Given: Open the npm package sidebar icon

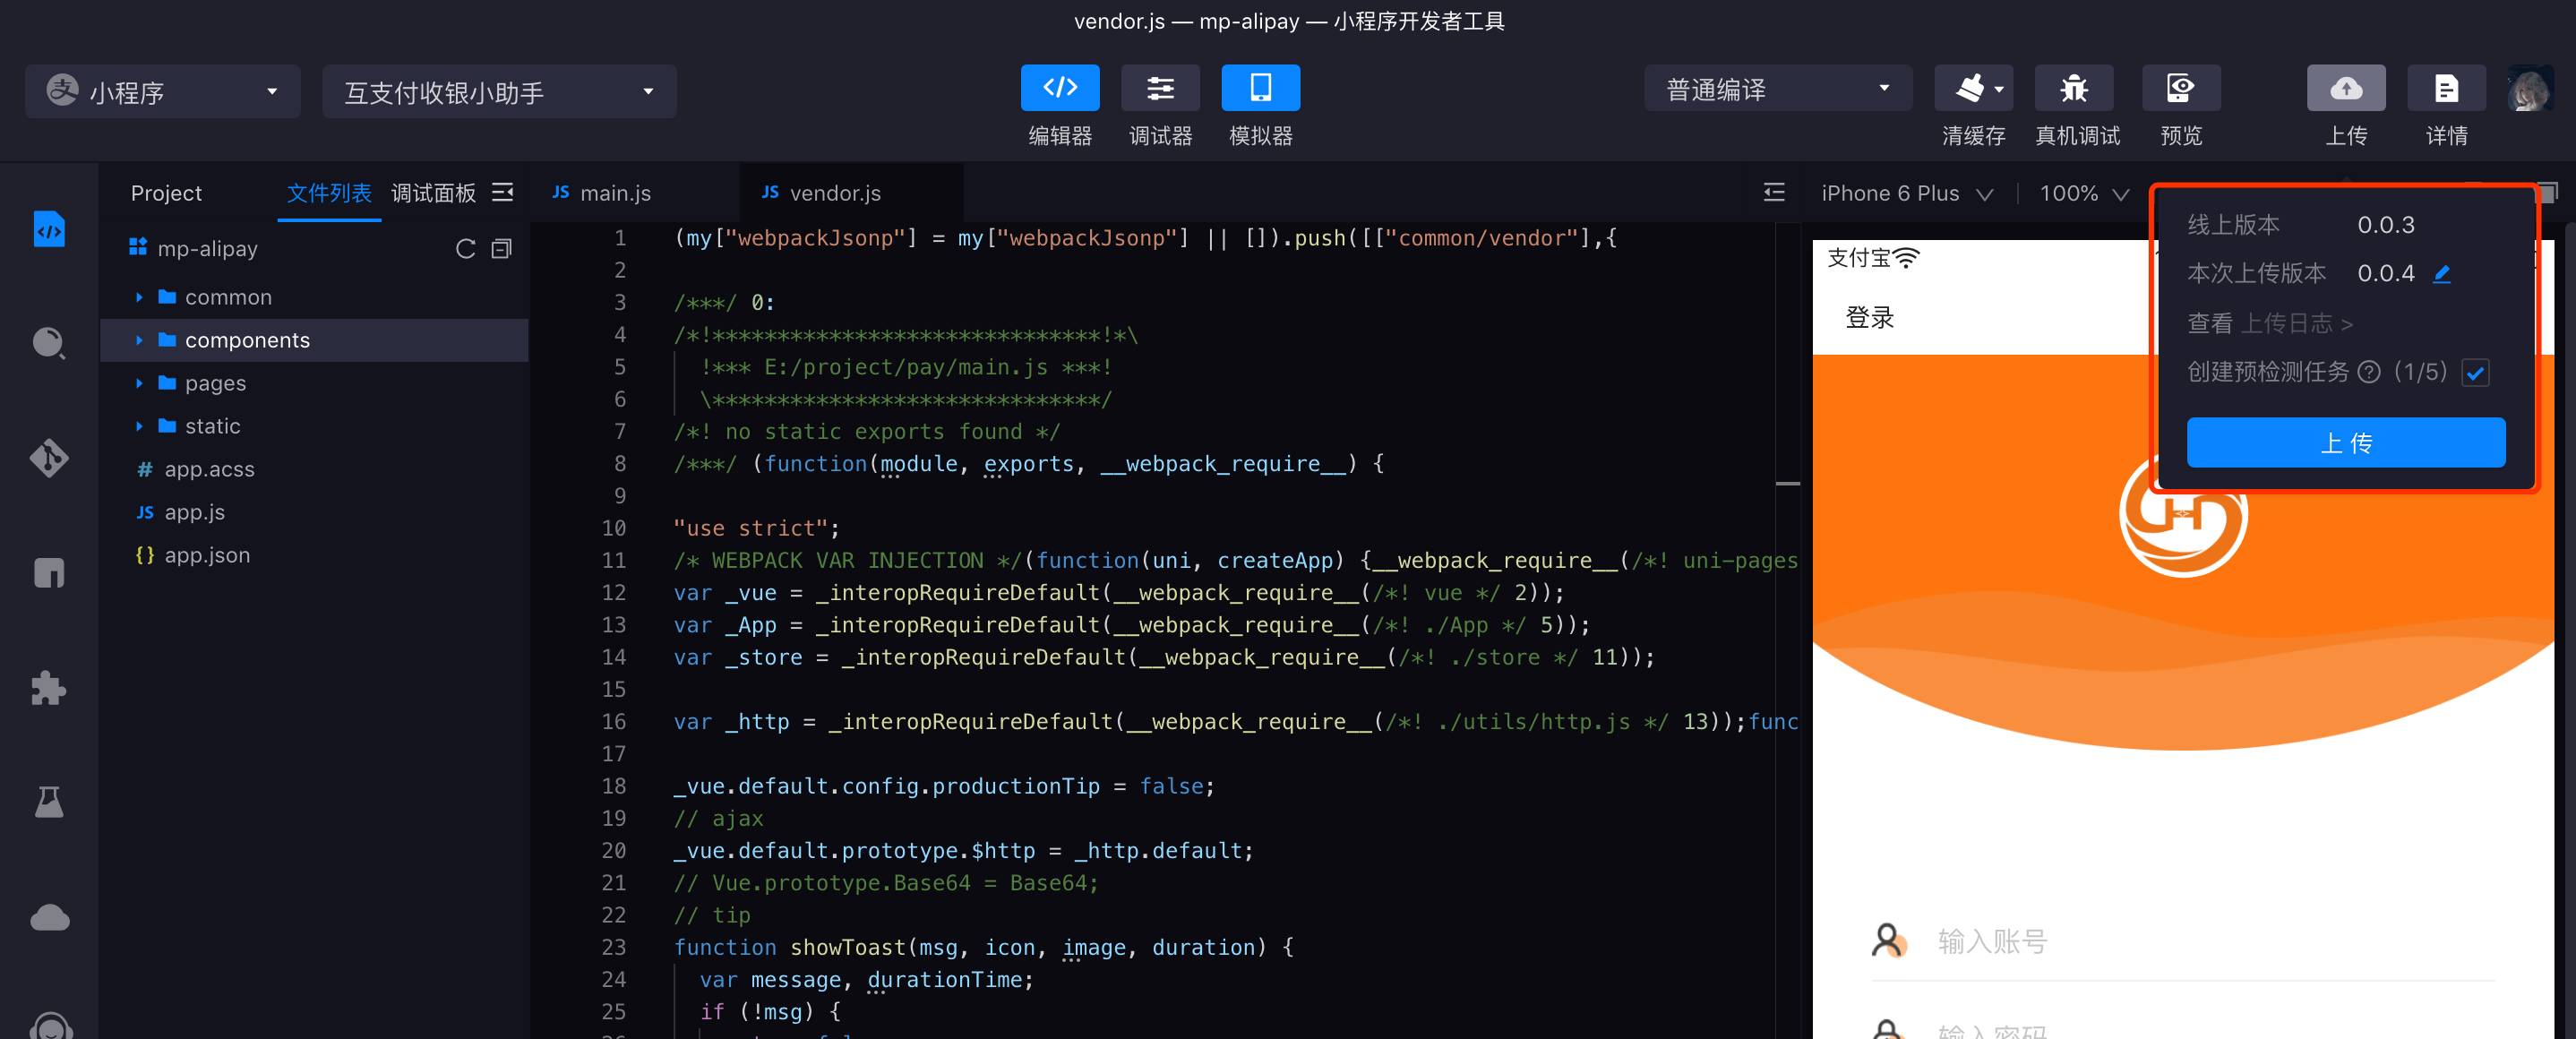Looking at the screenshot, I should (x=49, y=573).
